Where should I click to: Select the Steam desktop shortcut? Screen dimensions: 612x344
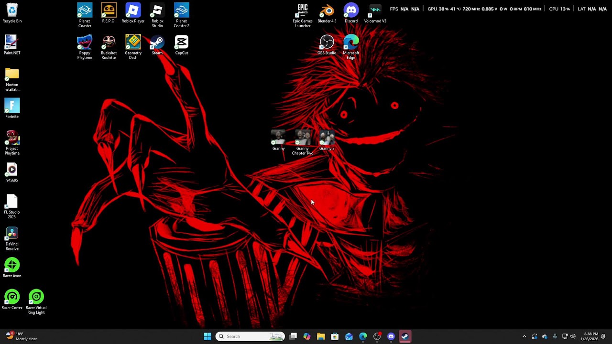pos(157,45)
